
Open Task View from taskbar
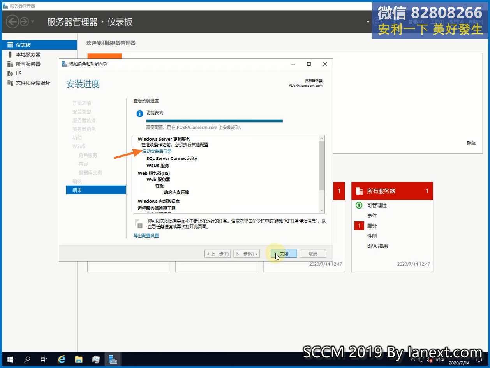coord(44,359)
